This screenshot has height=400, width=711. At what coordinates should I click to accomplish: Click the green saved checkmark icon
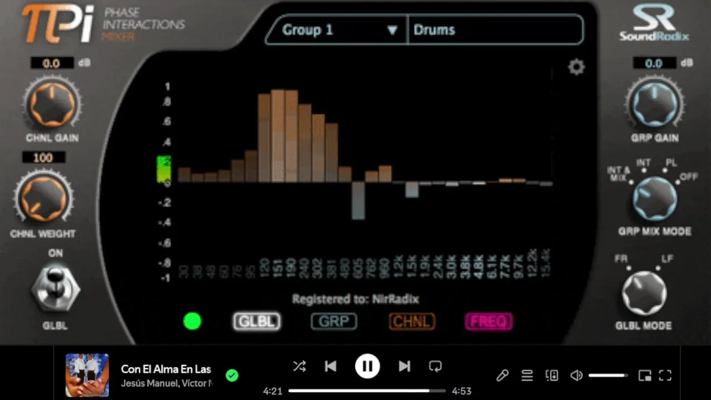[x=232, y=376]
